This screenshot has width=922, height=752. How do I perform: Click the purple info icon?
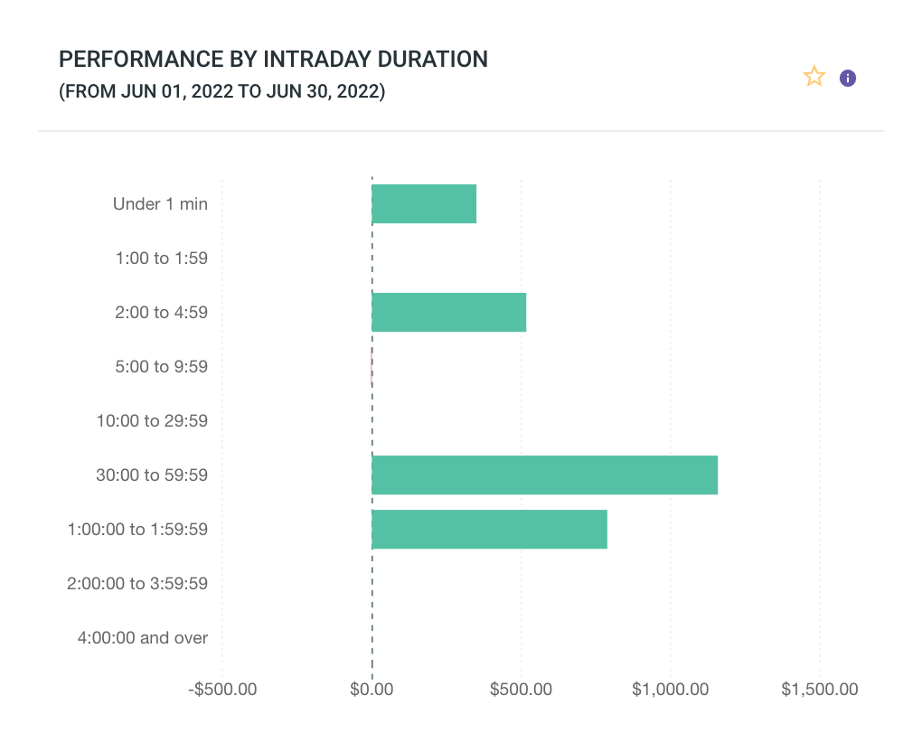(848, 78)
